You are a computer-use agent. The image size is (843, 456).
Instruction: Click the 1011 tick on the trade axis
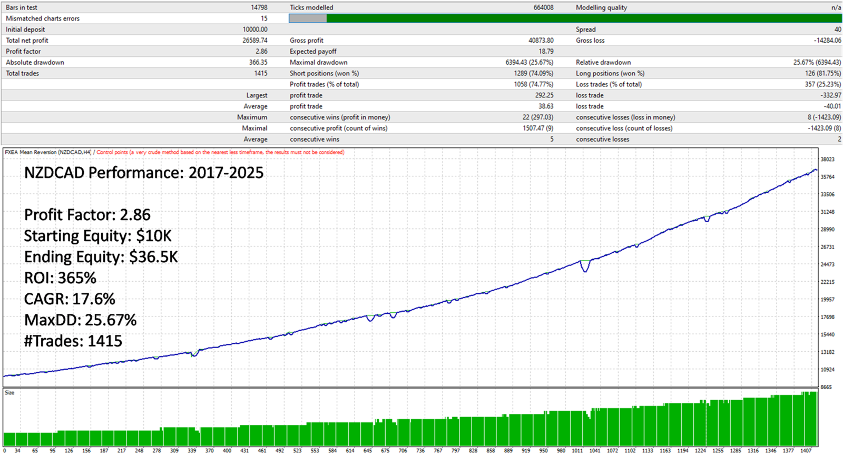click(x=577, y=451)
